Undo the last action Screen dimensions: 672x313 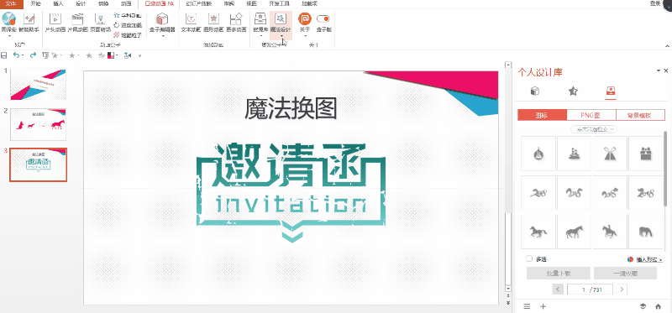coord(16,55)
